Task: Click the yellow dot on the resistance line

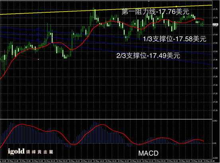Action: [x=177, y=6]
